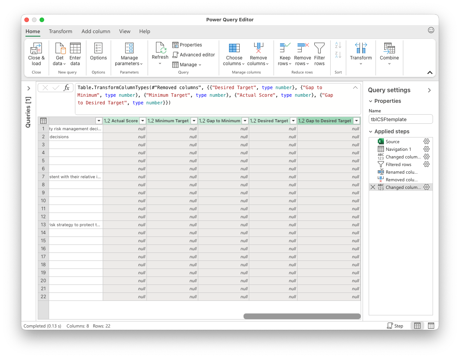Collapse the formula bar
This screenshot has width=460, height=358.
355,88
